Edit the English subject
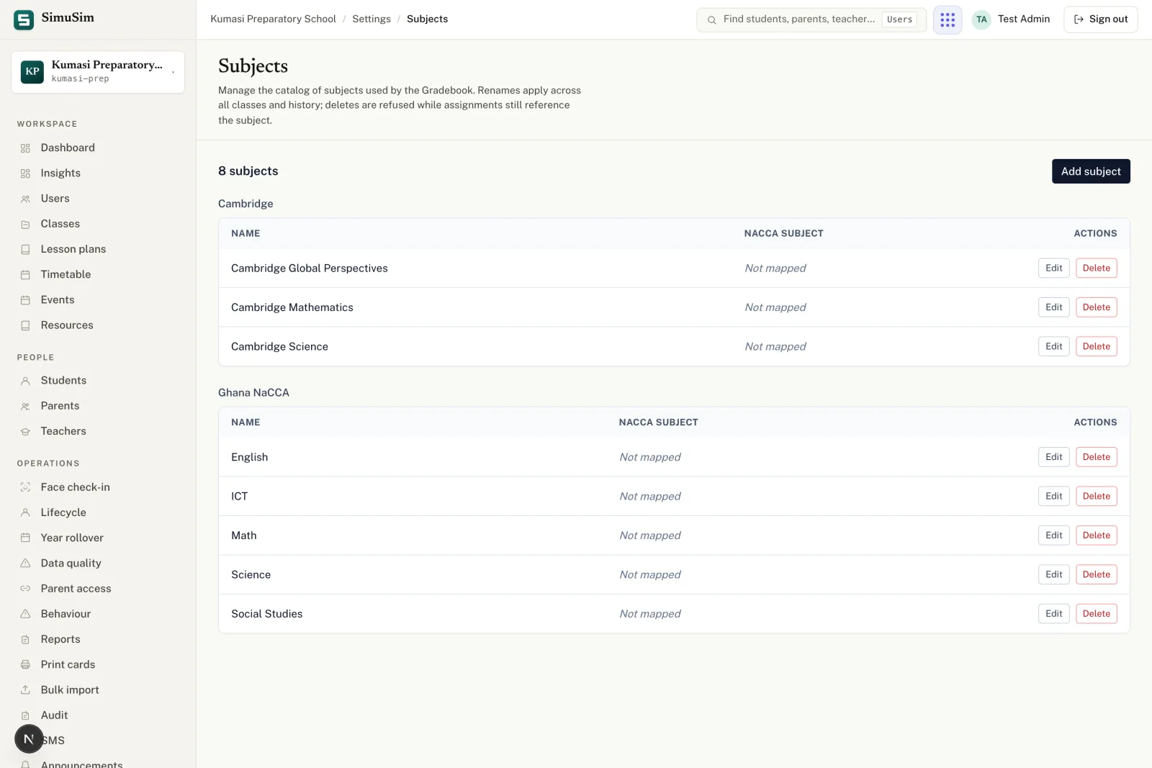This screenshot has width=1152, height=768. coord(1054,457)
